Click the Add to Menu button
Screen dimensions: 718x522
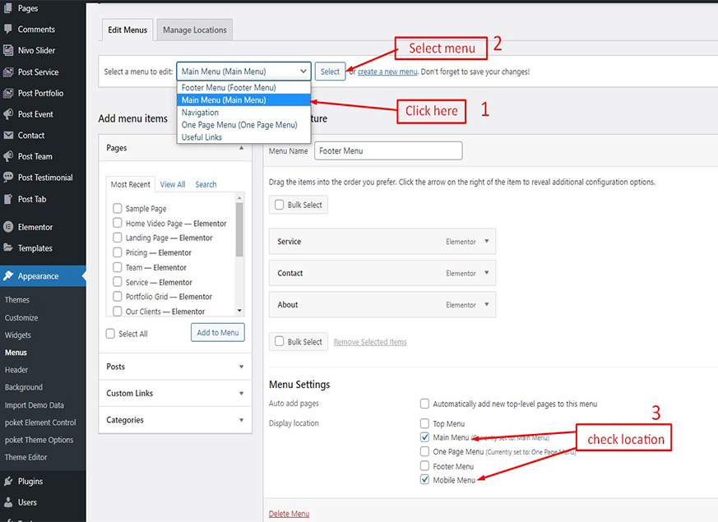218,333
